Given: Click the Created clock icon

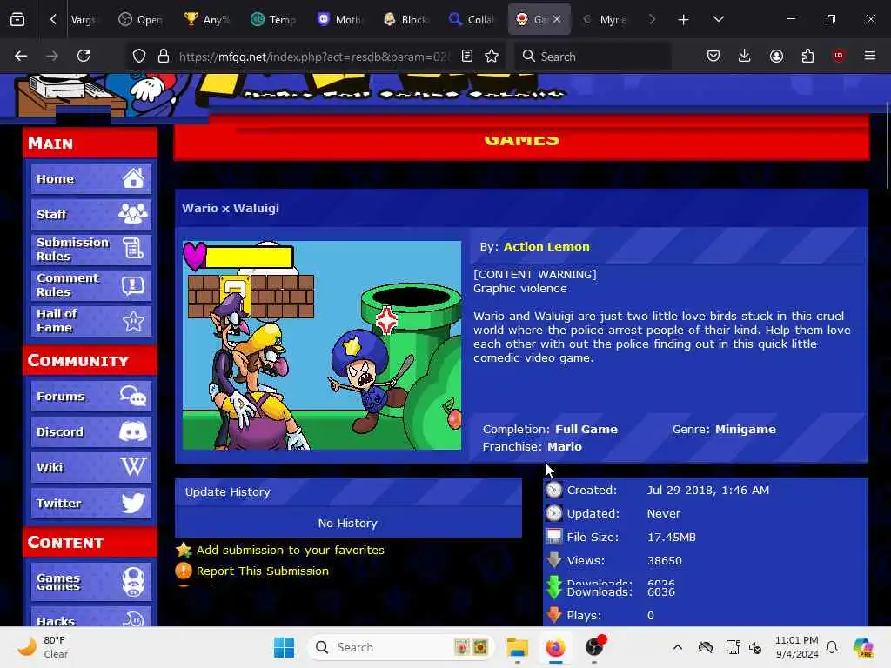Looking at the screenshot, I should pos(554,490).
